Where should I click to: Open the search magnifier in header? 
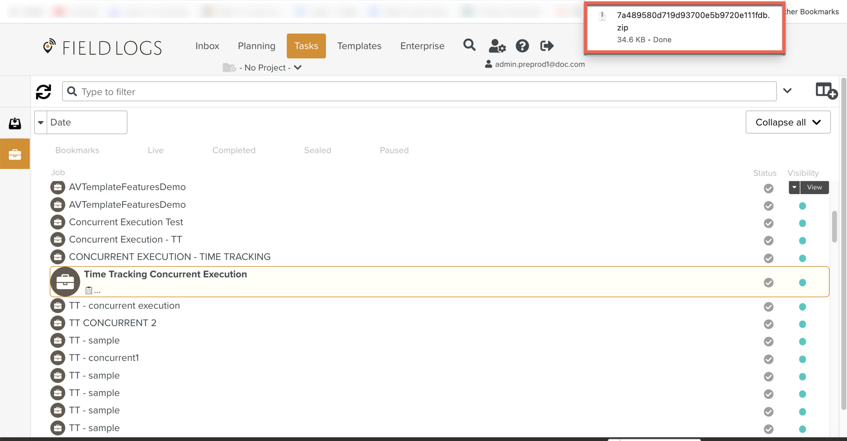pos(469,45)
